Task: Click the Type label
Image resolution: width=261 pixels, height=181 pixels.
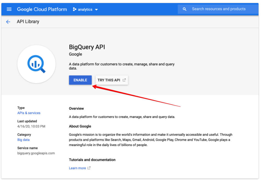Action: (x=21, y=108)
